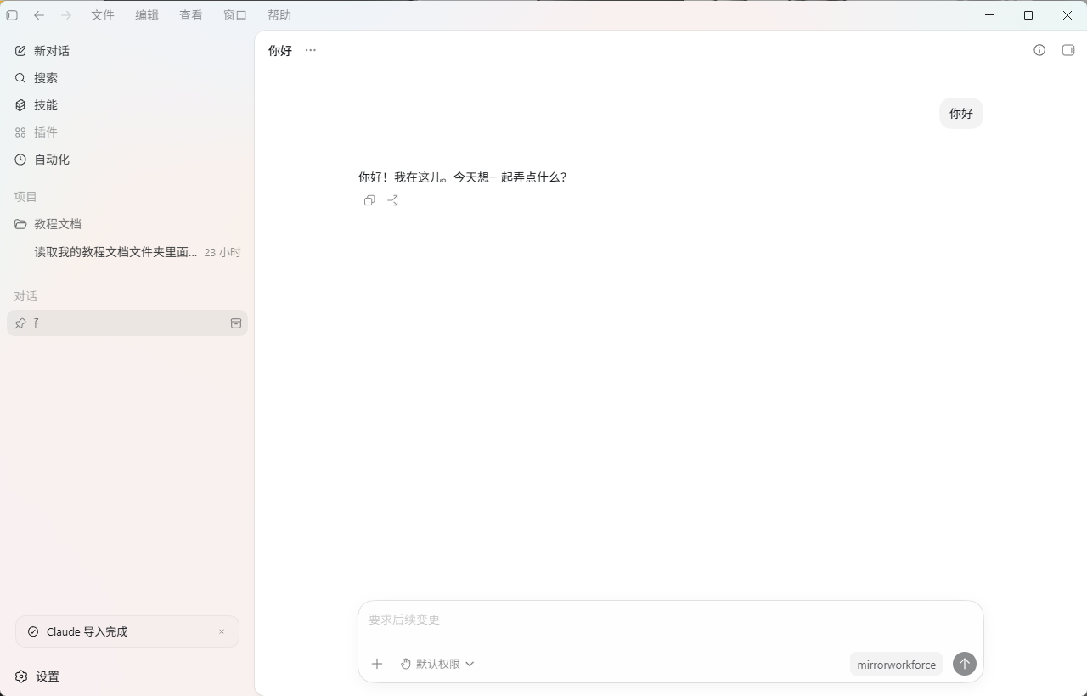
Task: Open 搜索 in the sidebar
Action: 127,78
